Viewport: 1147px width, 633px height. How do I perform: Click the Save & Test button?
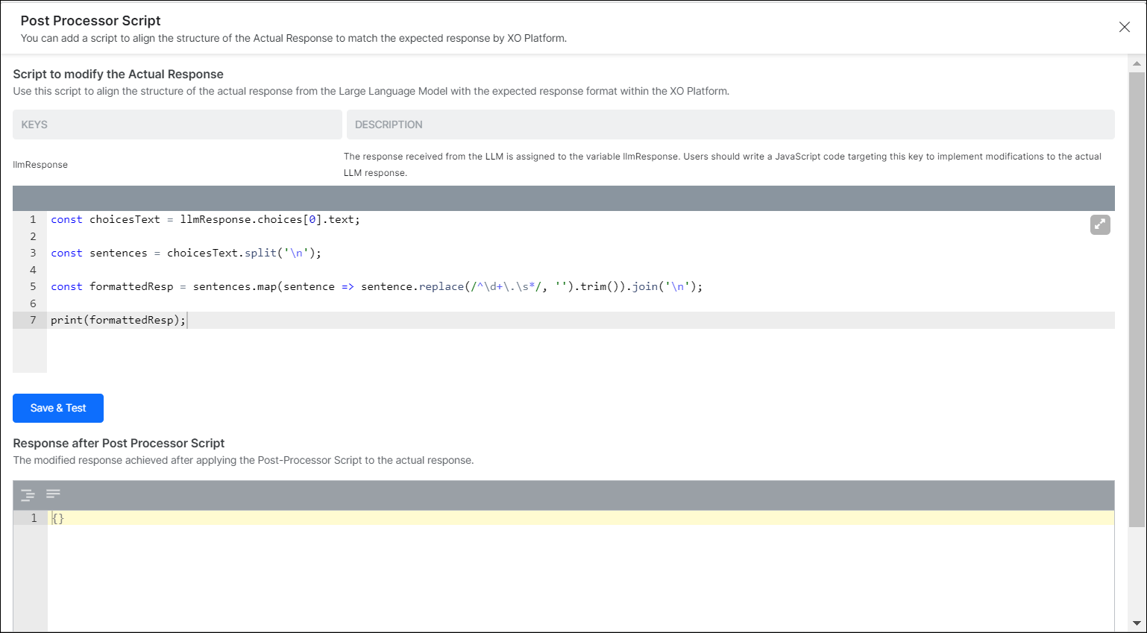pyautogui.click(x=57, y=408)
